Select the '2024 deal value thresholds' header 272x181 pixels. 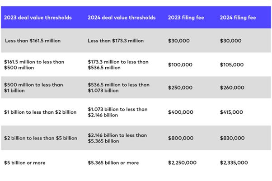tap(122, 18)
